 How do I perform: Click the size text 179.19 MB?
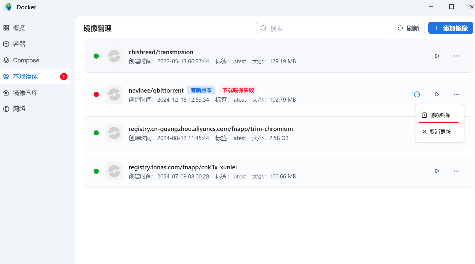pyautogui.click(x=283, y=61)
